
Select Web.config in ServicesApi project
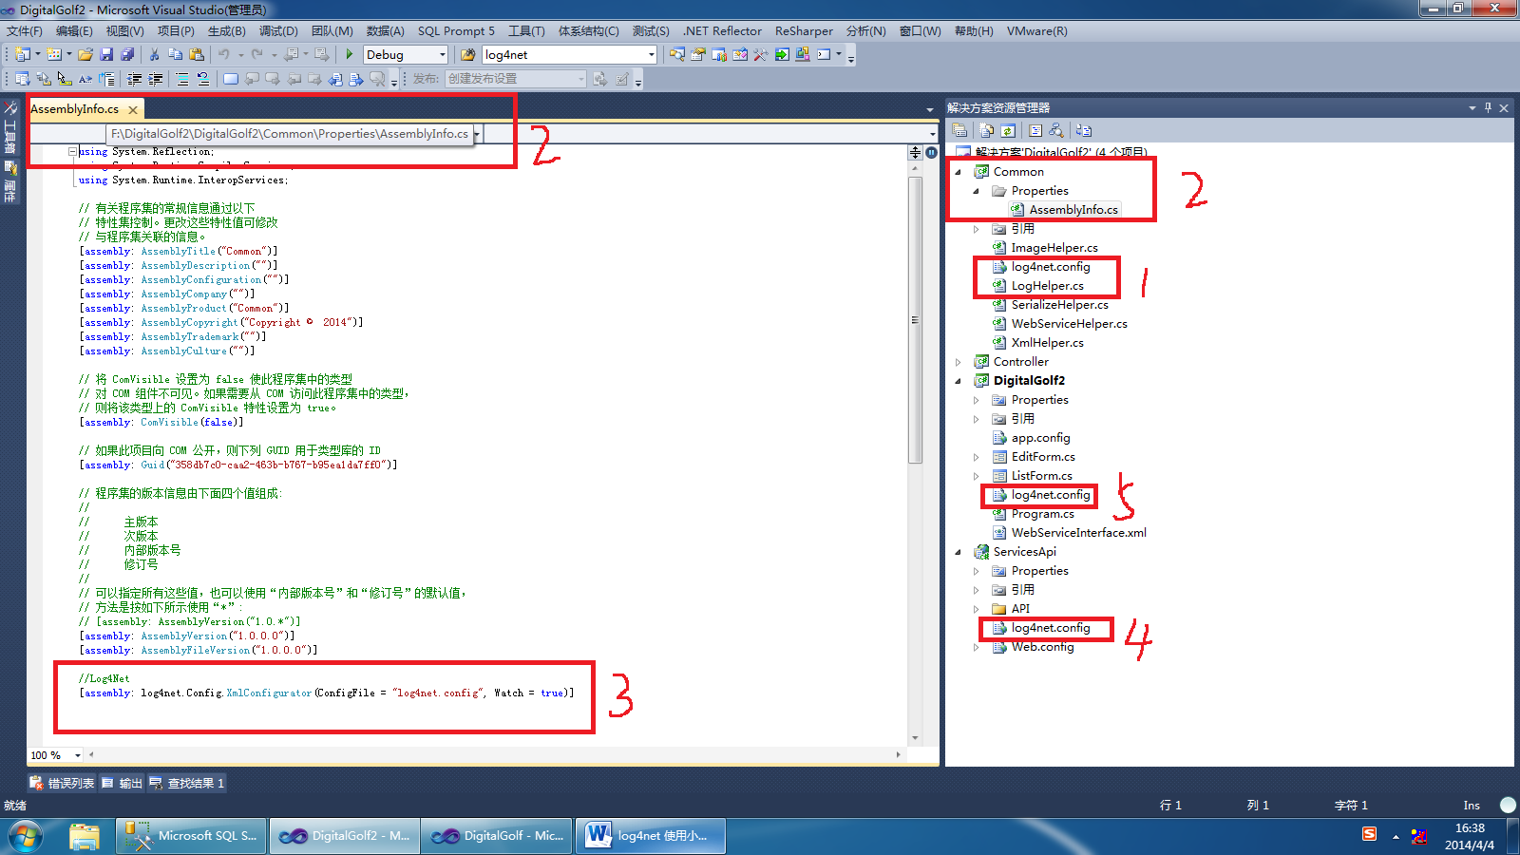tap(1042, 647)
